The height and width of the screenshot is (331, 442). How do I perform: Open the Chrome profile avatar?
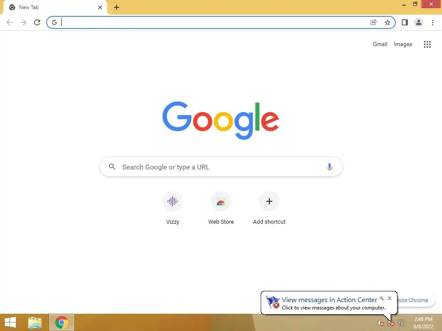pos(419,22)
